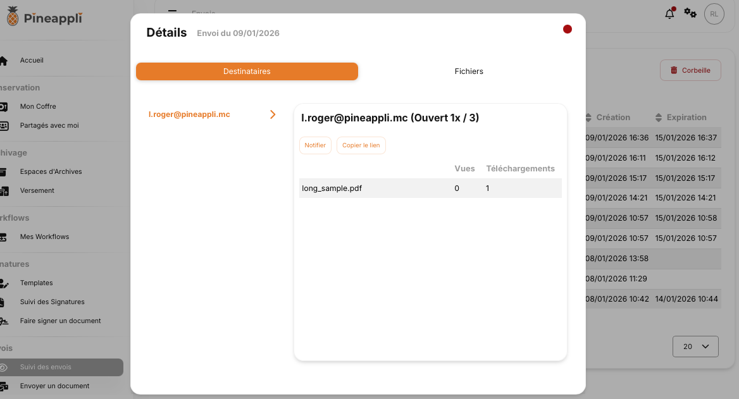Select the Destinataires tab
The width and height of the screenshot is (739, 399).
tap(247, 71)
